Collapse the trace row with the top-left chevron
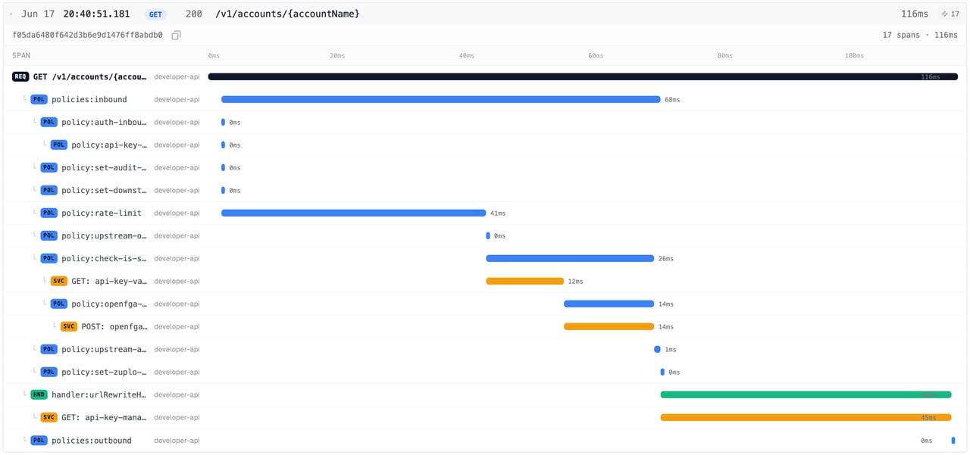970x455 pixels. (11, 14)
